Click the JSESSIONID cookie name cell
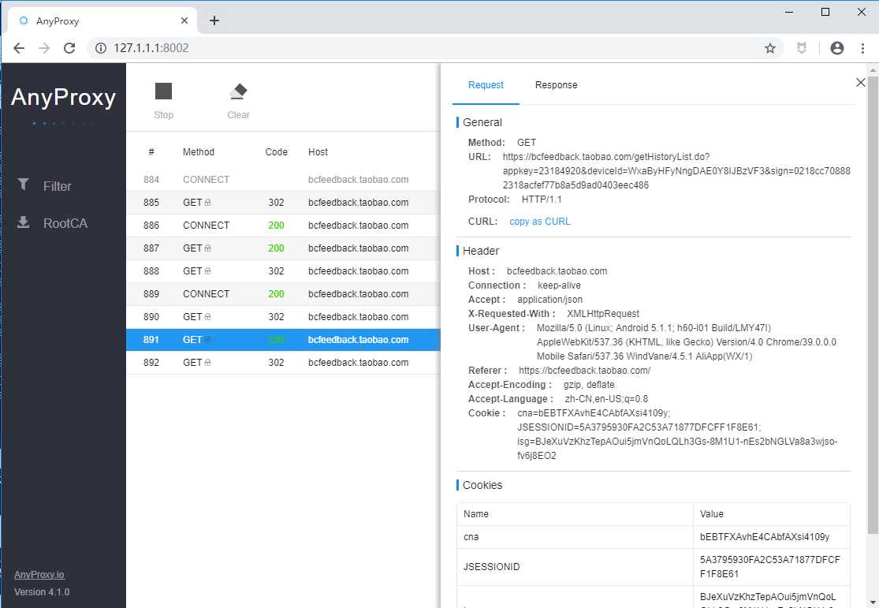 (x=575, y=566)
